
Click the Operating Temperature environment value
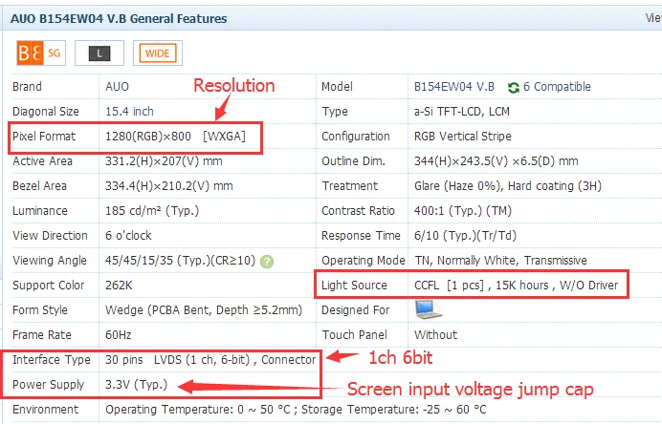click(296, 410)
